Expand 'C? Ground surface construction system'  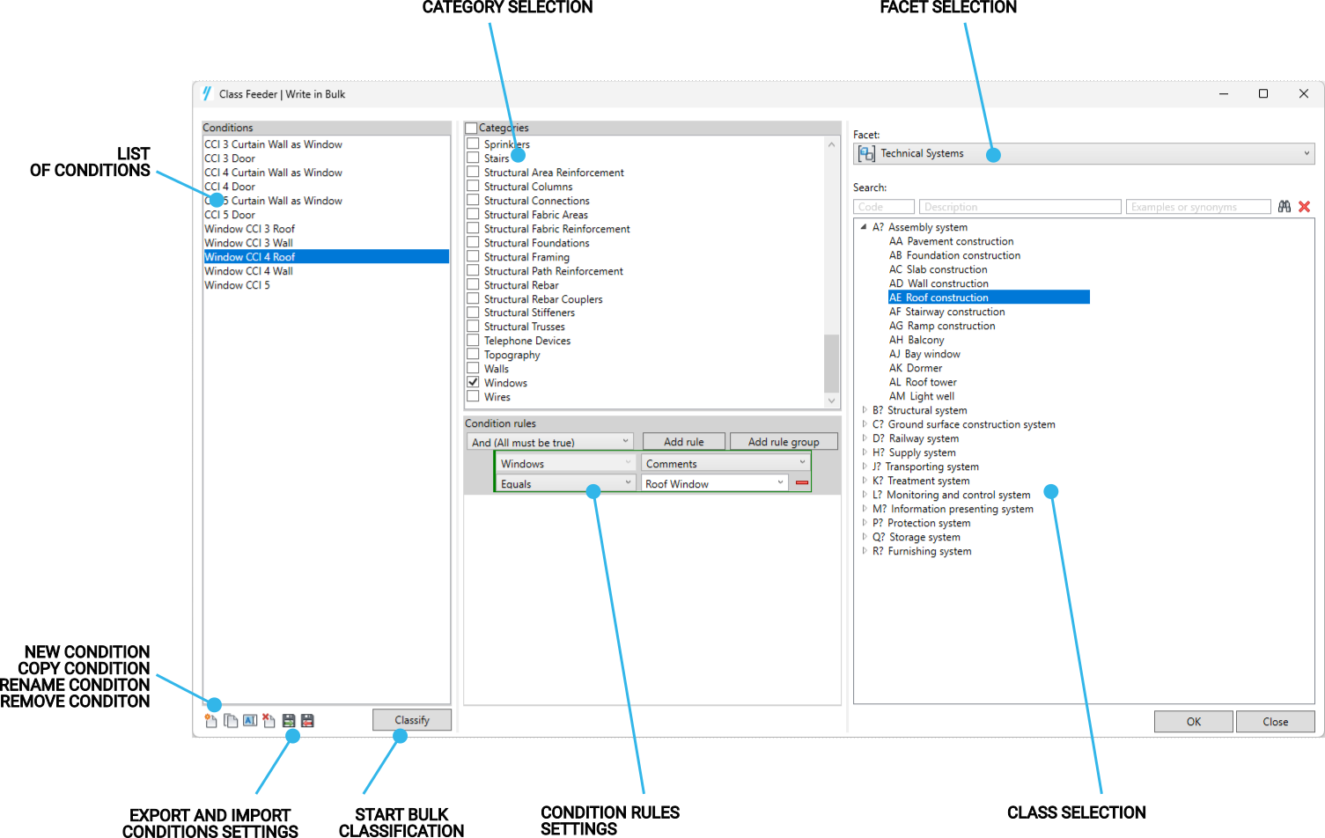[864, 424]
